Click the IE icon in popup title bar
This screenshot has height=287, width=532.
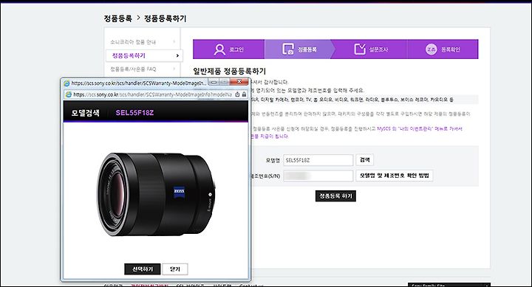(x=66, y=83)
